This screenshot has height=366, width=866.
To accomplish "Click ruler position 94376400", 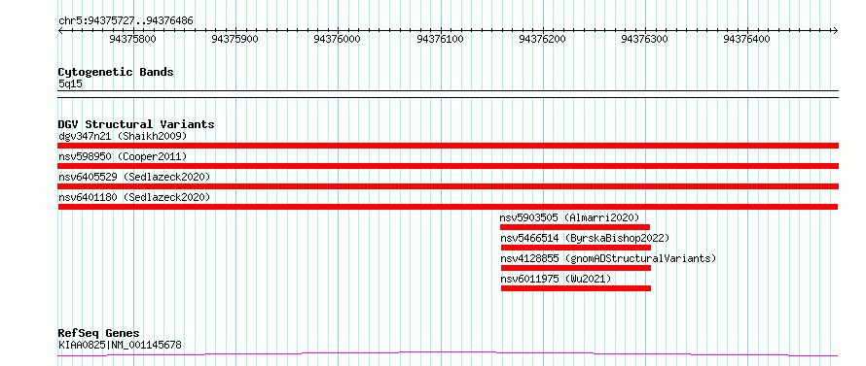I will [746, 39].
